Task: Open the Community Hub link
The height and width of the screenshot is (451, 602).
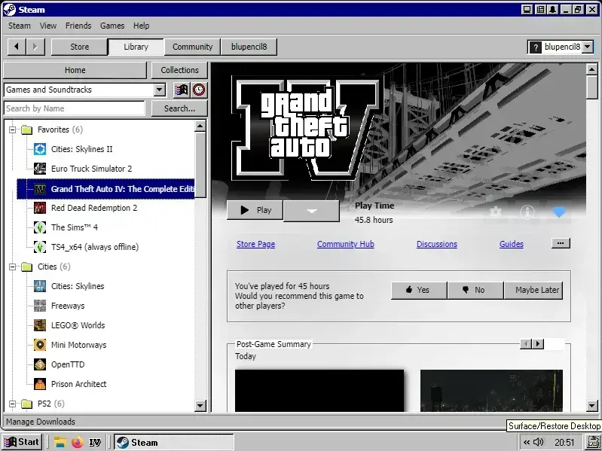Action: point(346,244)
